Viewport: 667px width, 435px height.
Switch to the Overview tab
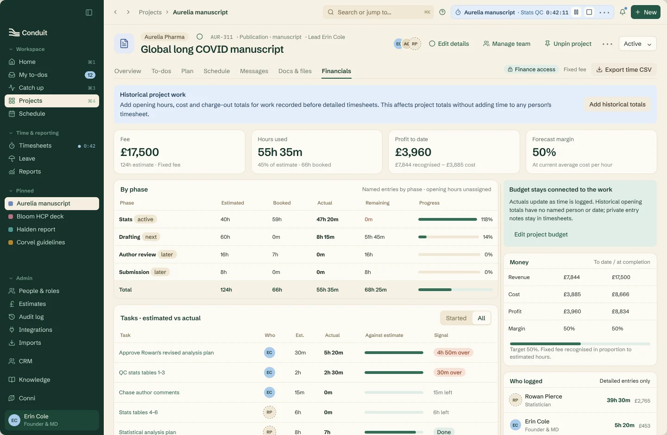pyautogui.click(x=128, y=71)
